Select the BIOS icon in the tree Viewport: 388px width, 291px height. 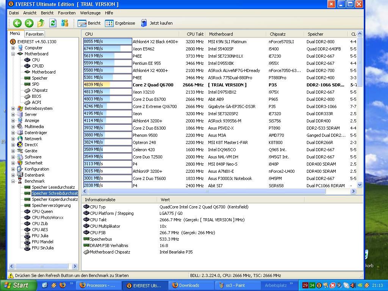[27, 96]
